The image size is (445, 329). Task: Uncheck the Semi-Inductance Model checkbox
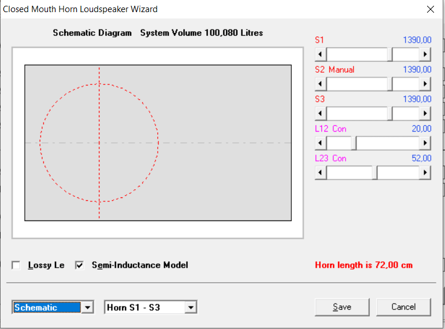(80, 266)
